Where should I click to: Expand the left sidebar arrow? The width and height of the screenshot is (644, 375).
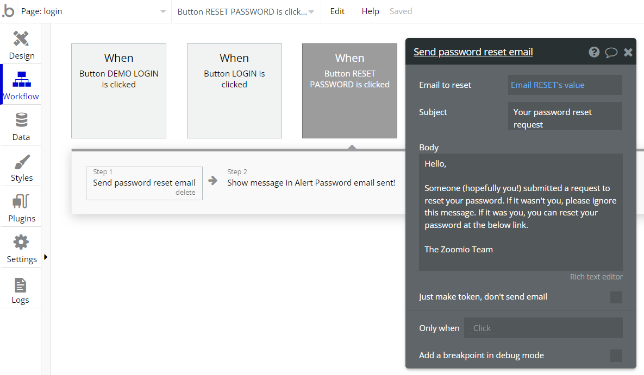(x=46, y=257)
